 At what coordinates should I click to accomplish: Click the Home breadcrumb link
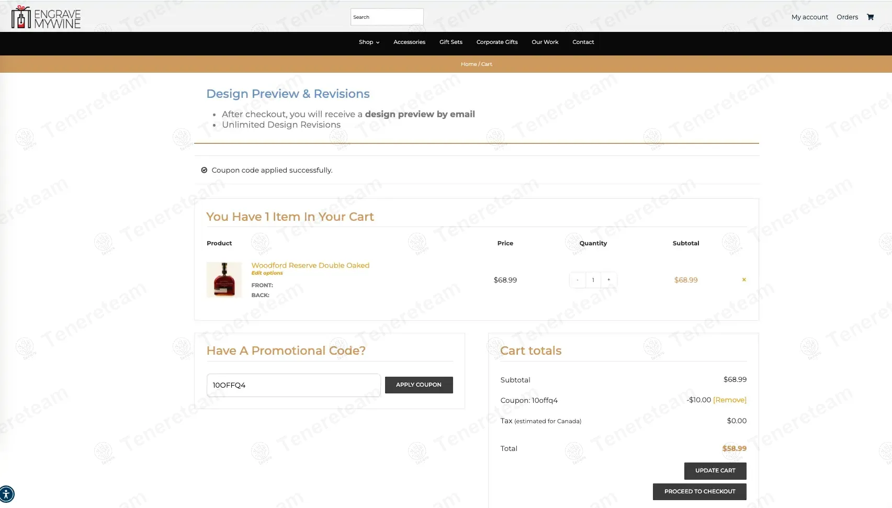pos(468,64)
